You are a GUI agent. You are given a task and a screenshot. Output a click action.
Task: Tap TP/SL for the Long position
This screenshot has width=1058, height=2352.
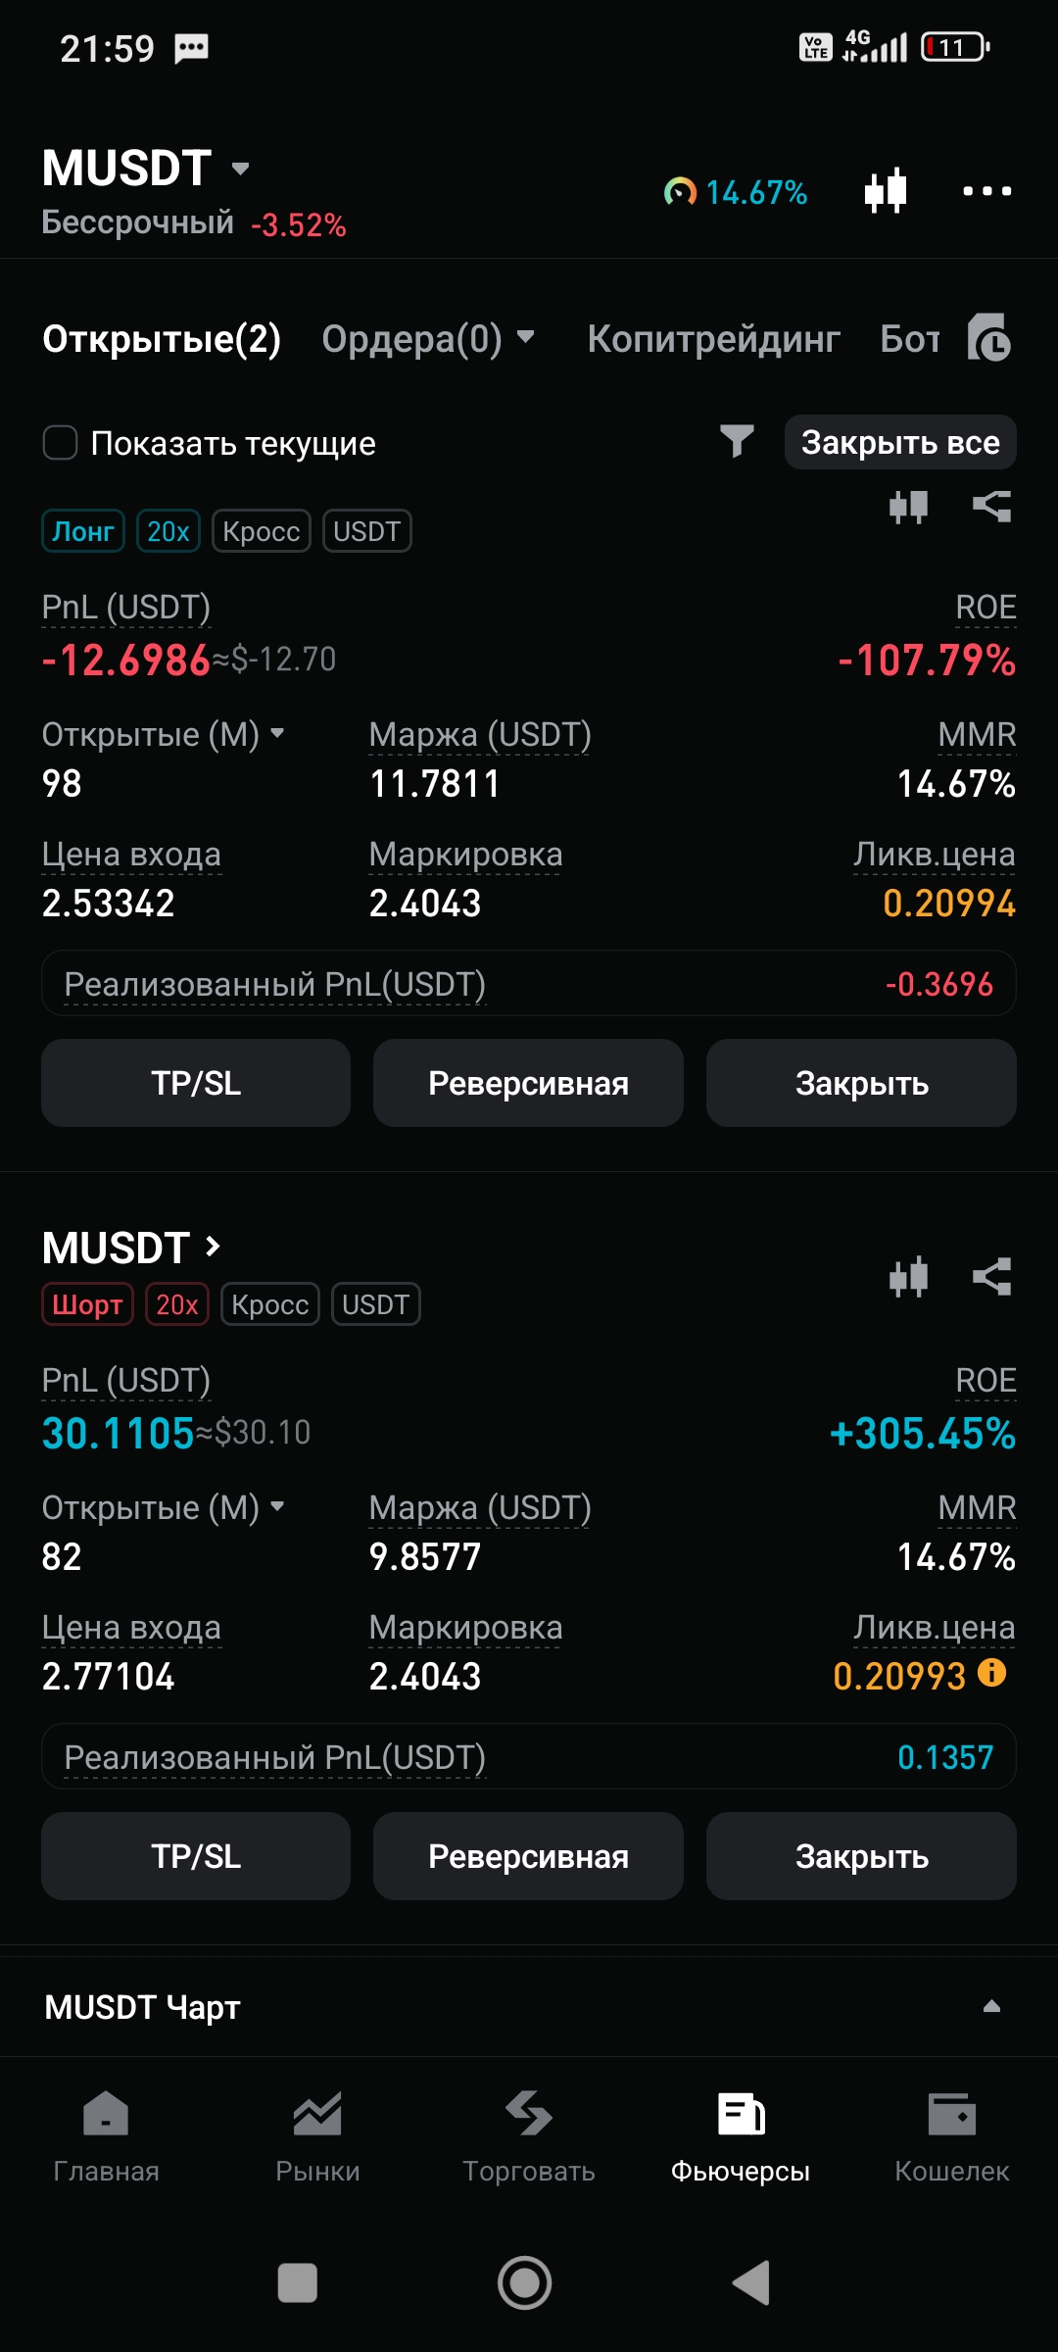click(196, 1083)
